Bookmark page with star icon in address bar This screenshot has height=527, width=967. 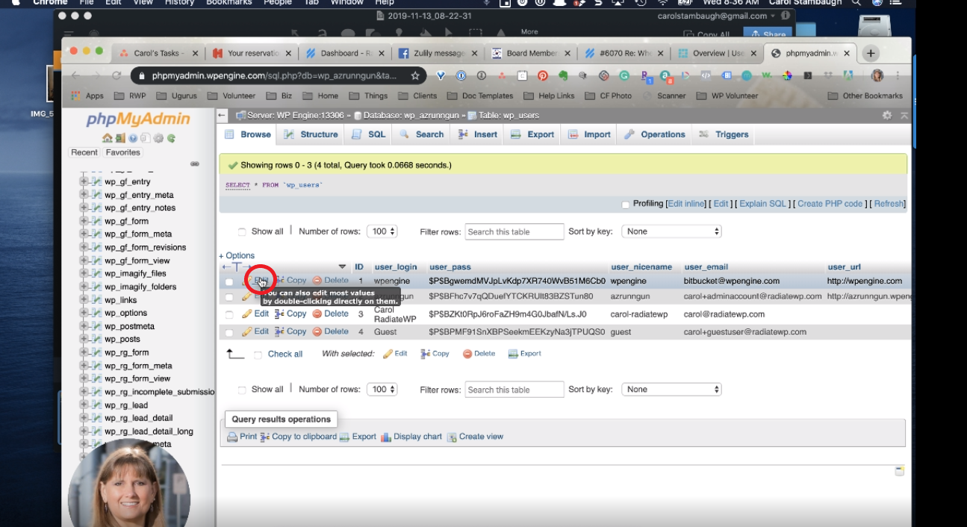pos(415,75)
